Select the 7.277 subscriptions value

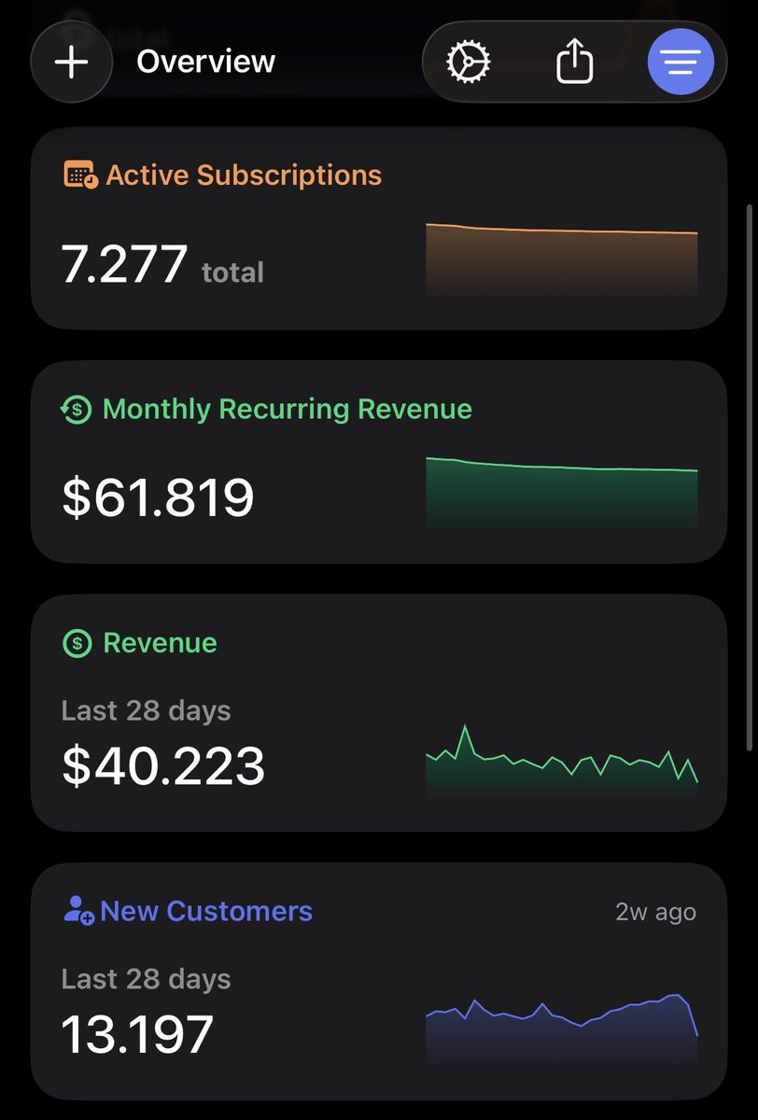[x=124, y=264]
